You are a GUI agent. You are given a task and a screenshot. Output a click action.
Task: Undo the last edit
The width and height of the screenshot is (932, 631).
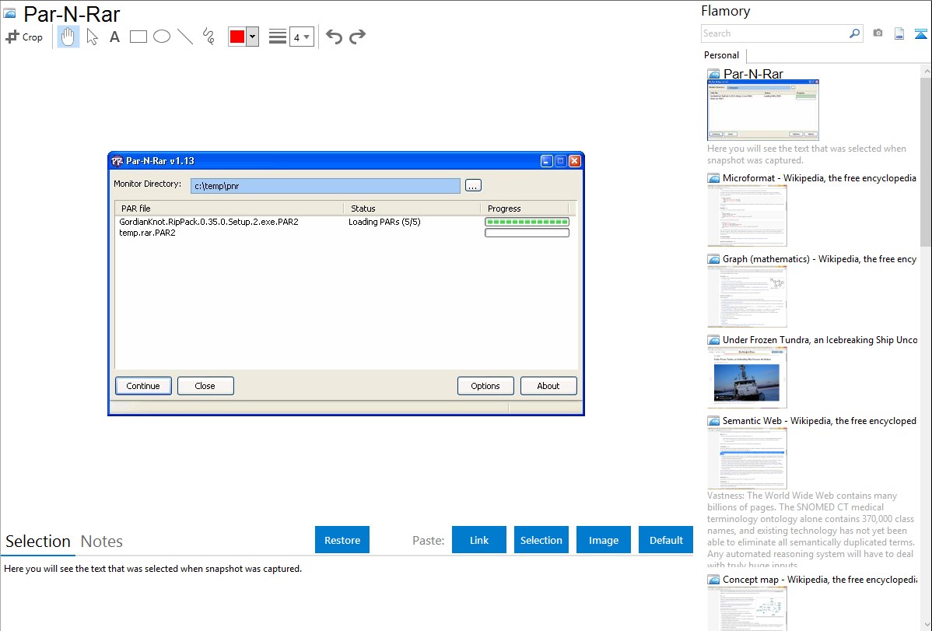click(x=334, y=37)
